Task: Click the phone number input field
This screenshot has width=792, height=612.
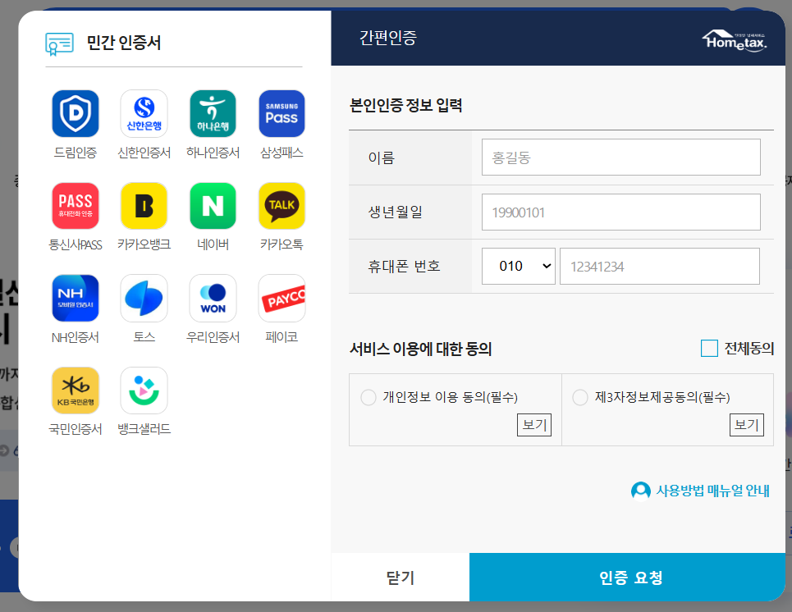Action: (x=660, y=266)
